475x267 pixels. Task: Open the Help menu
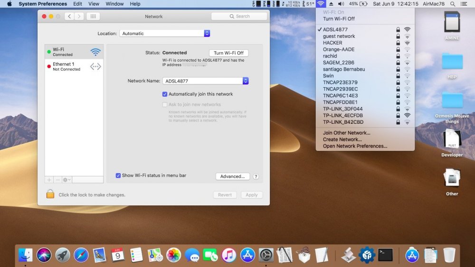[135, 4]
